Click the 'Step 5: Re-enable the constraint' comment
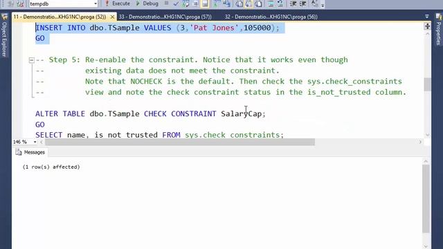443x249 pixels. 192,60
